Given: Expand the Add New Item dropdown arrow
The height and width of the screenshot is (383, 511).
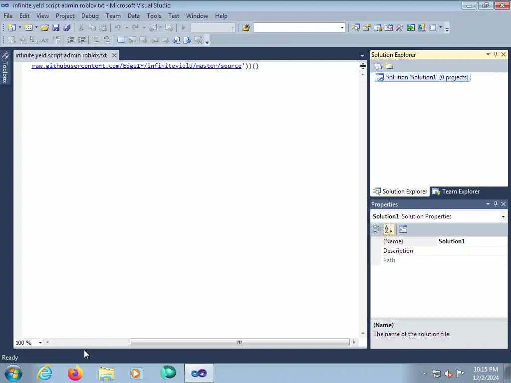Looking at the screenshot, I should point(36,28).
